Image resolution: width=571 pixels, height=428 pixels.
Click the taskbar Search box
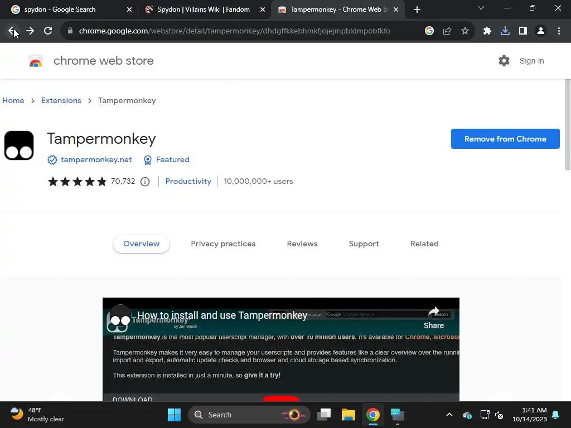tap(249, 415)
